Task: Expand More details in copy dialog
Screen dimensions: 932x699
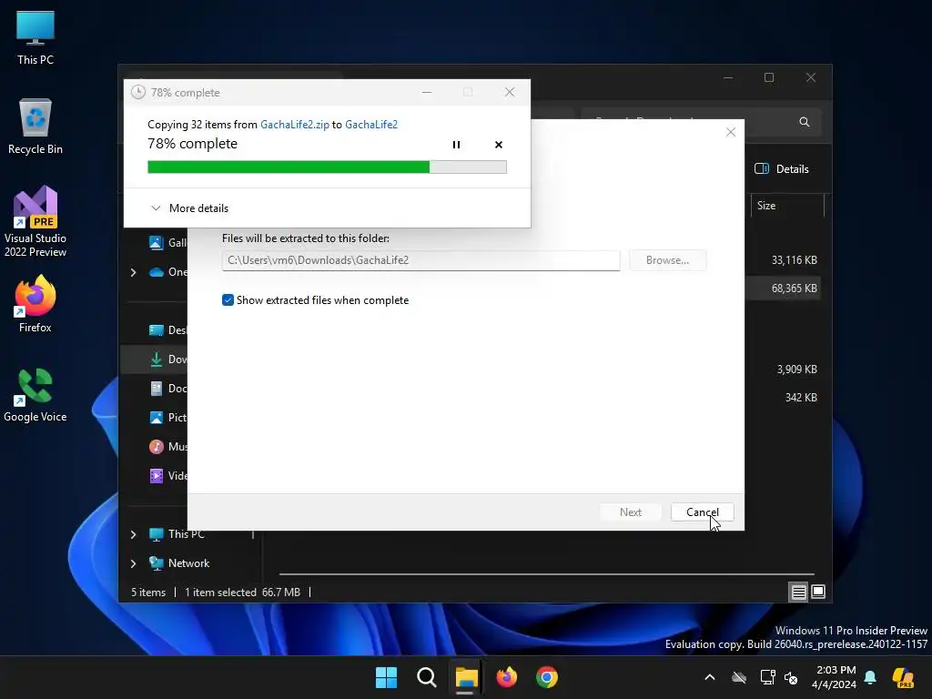Action: pyautogui.click(x=189, y=208)
